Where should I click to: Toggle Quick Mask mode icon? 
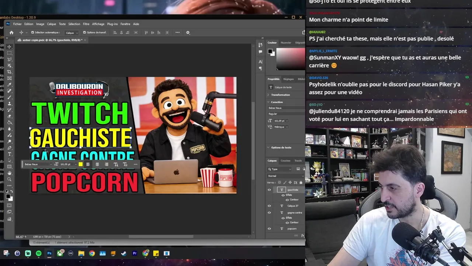point(10,205)
